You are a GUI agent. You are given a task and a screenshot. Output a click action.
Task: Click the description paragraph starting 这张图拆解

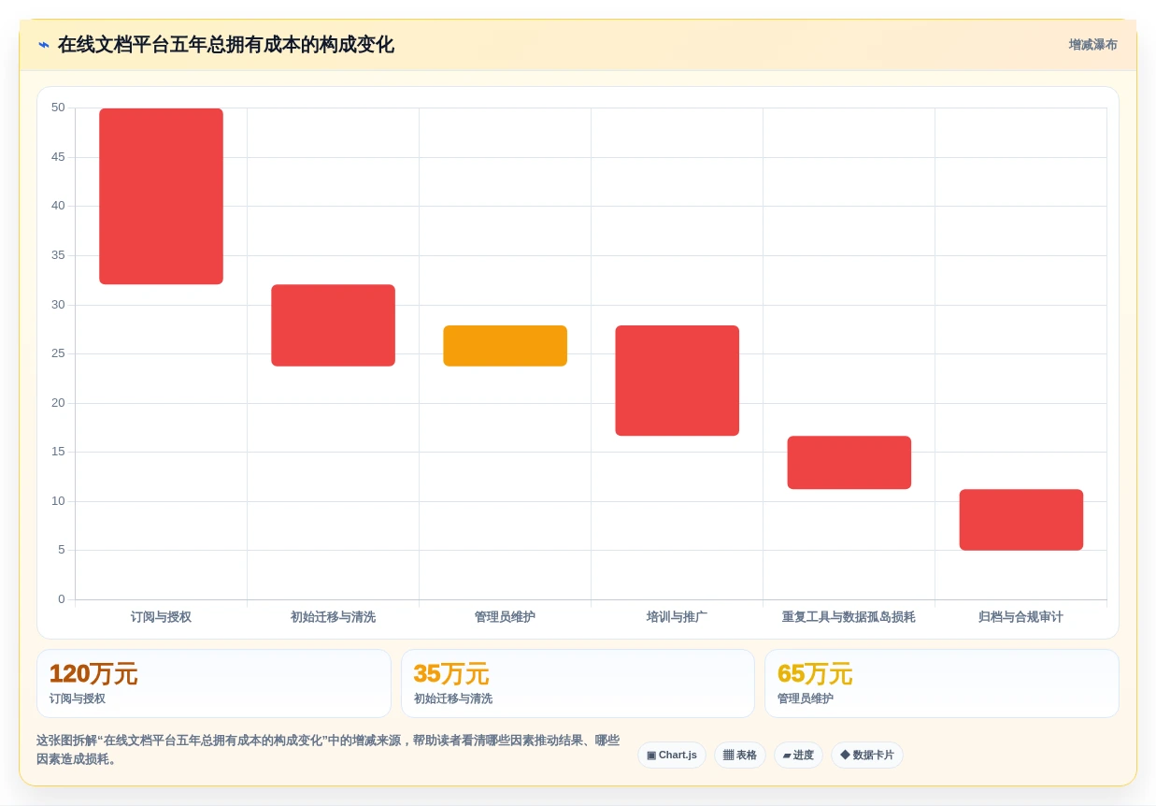[x=328, y=750]
